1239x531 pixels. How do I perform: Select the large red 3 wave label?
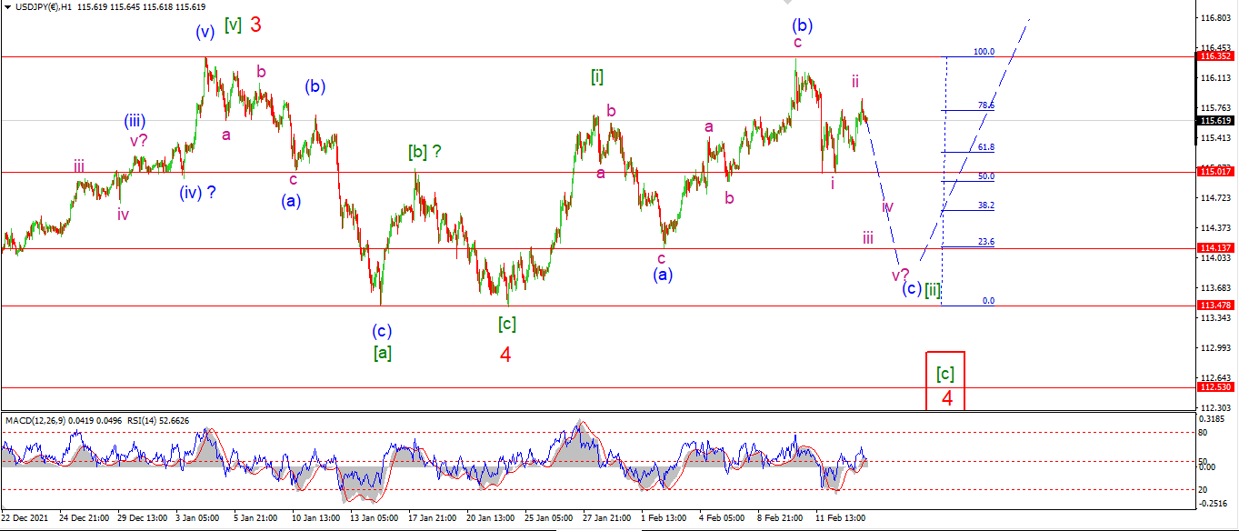pyautogui.click(x=255, y=25)
